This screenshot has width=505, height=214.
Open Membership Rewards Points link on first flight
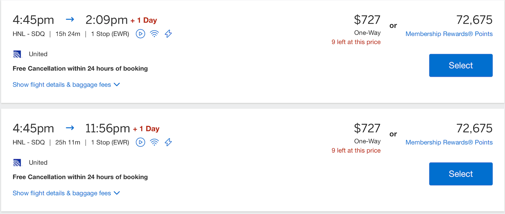pyautogui.click(x=449, y=34)
